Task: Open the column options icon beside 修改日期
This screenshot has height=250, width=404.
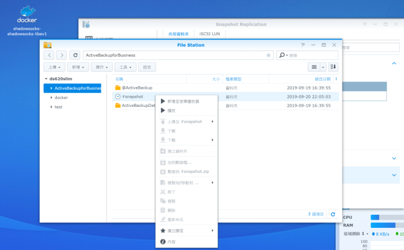Action: click(x=336, y=79)
